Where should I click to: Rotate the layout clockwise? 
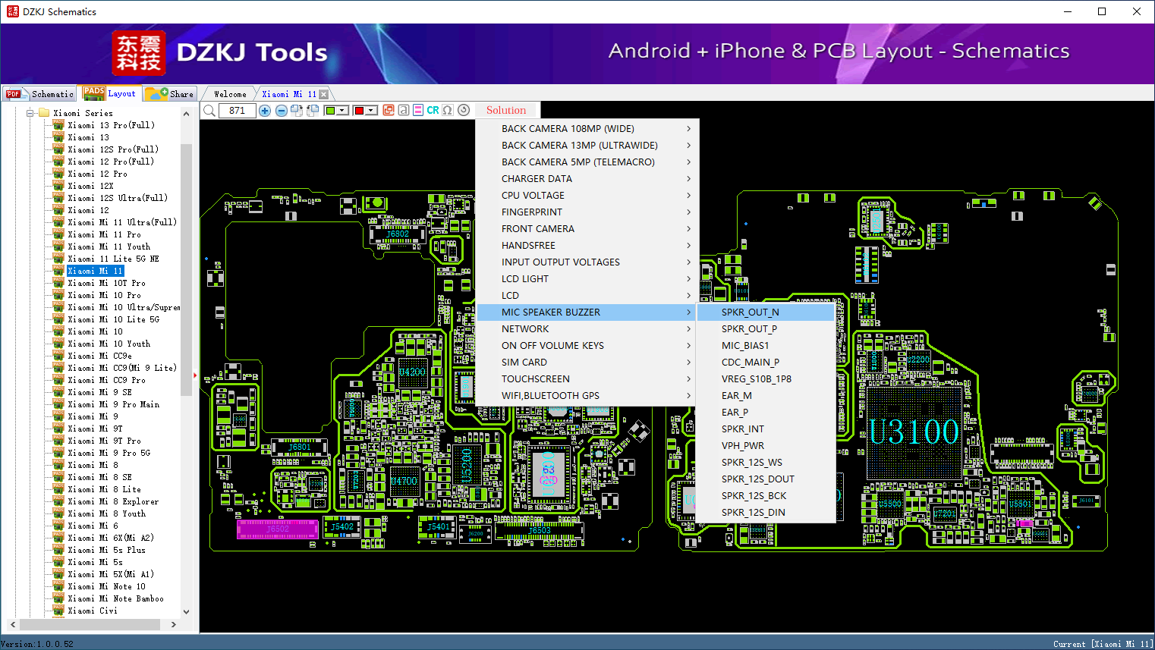tap(297, 111)
